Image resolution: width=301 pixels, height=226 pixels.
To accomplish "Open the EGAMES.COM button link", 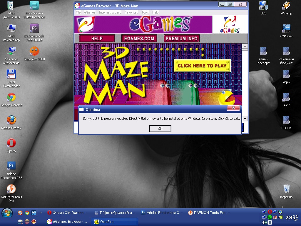I will pos(139,39).
